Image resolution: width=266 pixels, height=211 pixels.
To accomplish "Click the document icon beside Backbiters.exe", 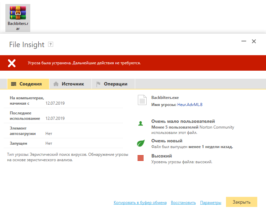I will pos(142,100).
